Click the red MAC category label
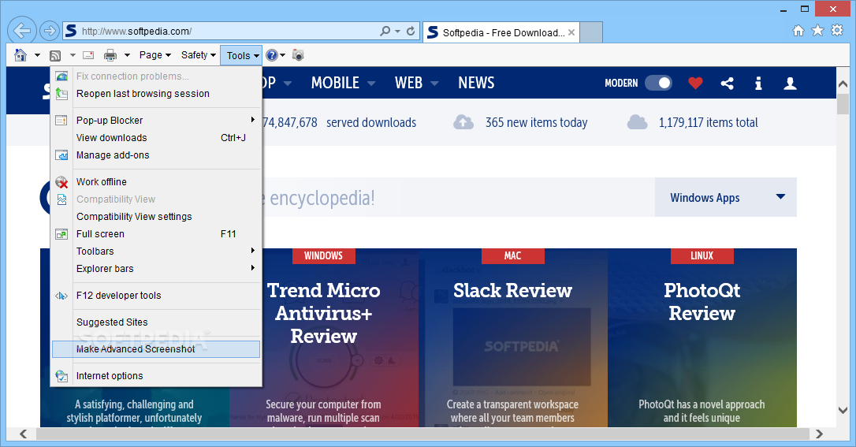 pyautogui.click(x=512, y=255)
